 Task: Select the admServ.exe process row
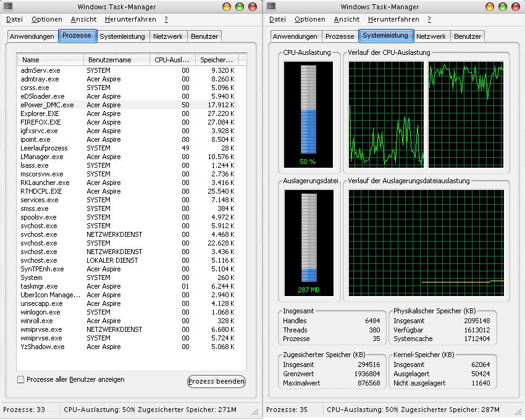(128, 70)
